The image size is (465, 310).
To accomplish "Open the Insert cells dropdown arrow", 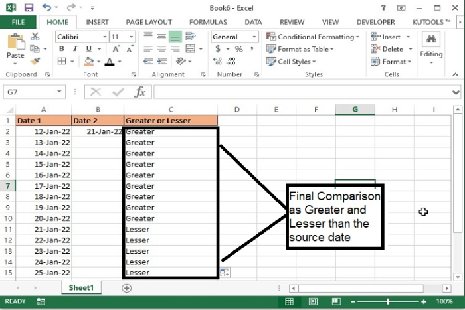I will [x=409, y=37].
